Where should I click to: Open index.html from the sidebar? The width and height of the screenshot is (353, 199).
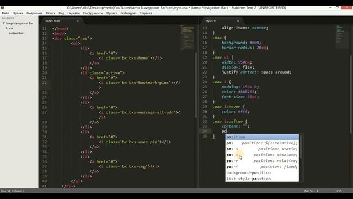pos(16,33)
